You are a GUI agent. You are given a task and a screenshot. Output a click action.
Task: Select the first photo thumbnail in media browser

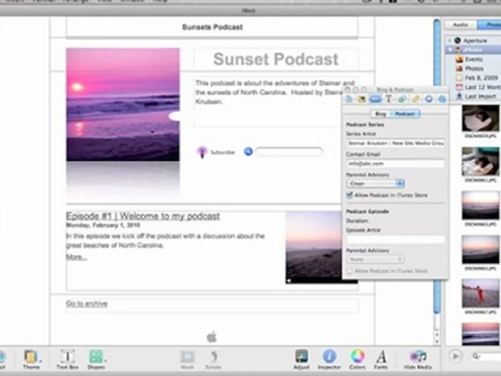click(x=480, y=119)
